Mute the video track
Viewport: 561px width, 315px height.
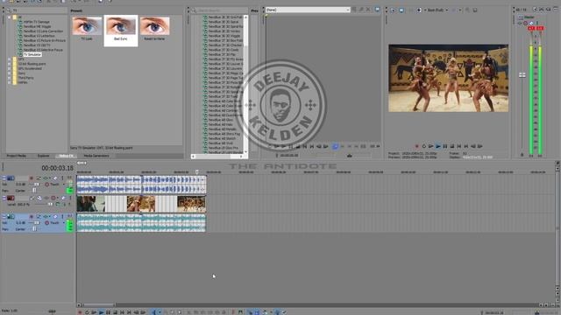click(63, 198)
